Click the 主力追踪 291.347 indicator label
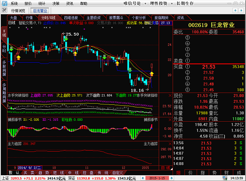Image resolution: width=246 pixels, height=181 pixels. (22, 144)
